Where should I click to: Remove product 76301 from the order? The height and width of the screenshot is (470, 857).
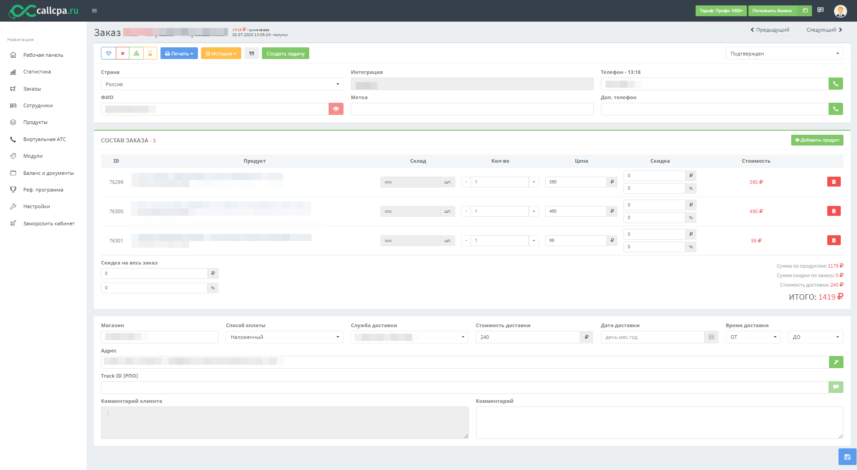pos(834,240)
